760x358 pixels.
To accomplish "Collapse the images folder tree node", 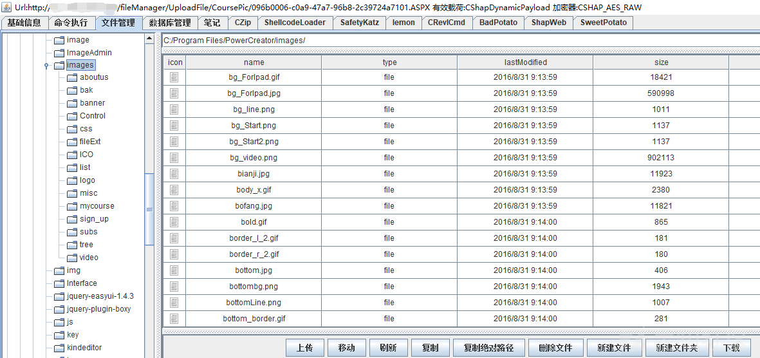I will pyautogui.click(x=46, y=65).
